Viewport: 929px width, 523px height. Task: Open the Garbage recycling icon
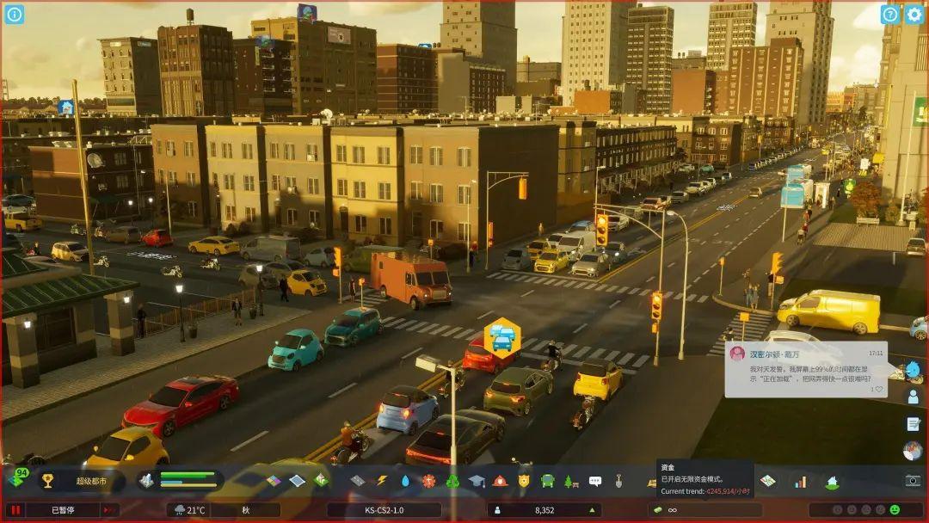(x=452, y=481)
